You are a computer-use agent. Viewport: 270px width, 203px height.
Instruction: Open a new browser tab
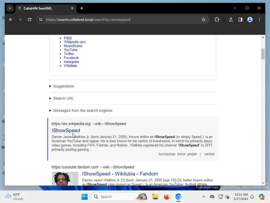coord(82,8)
